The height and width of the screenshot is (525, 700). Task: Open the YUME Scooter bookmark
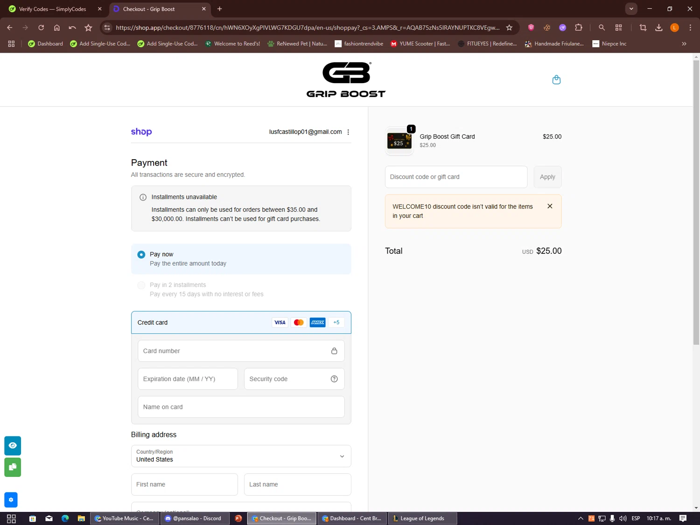[420, 44]
